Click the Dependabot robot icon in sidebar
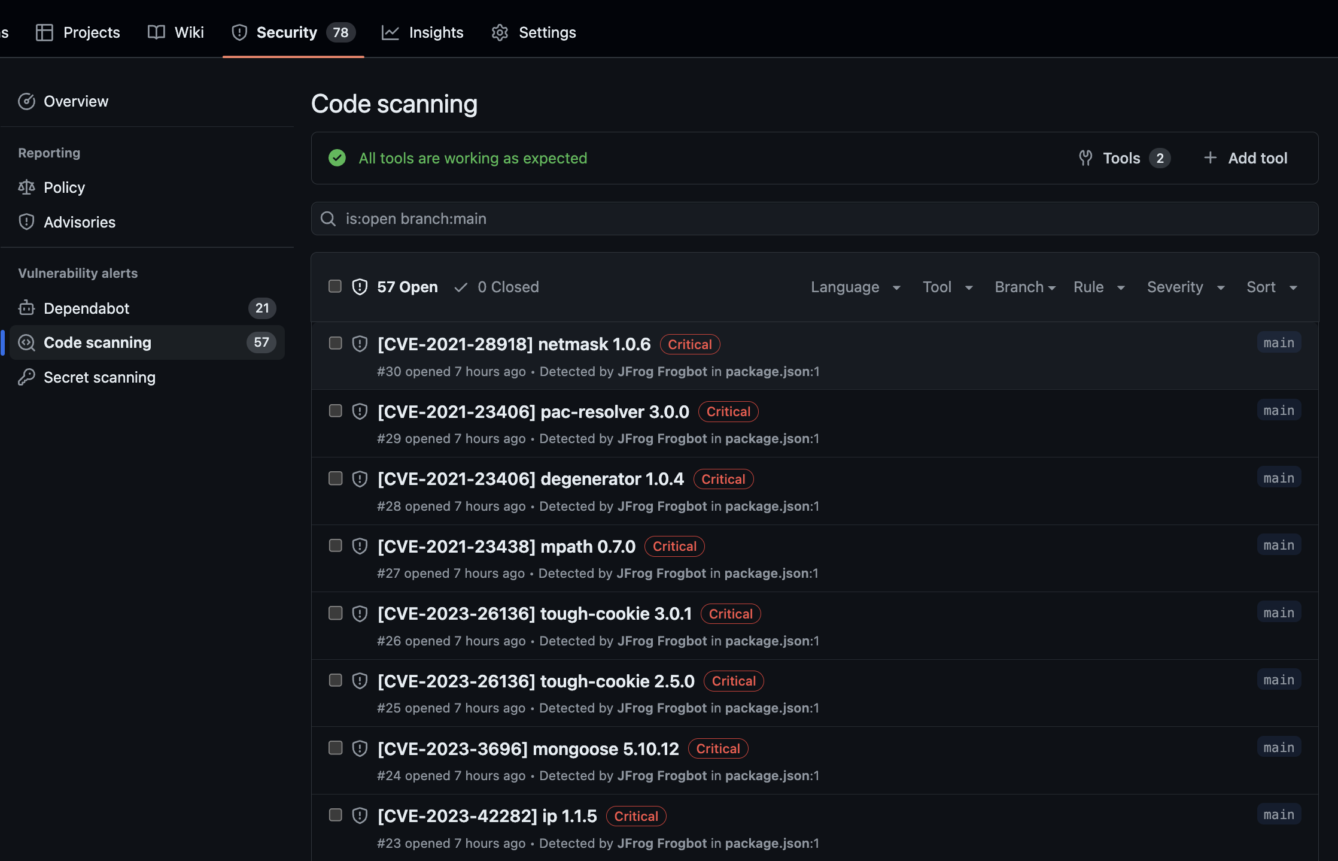 pos(26,308)
